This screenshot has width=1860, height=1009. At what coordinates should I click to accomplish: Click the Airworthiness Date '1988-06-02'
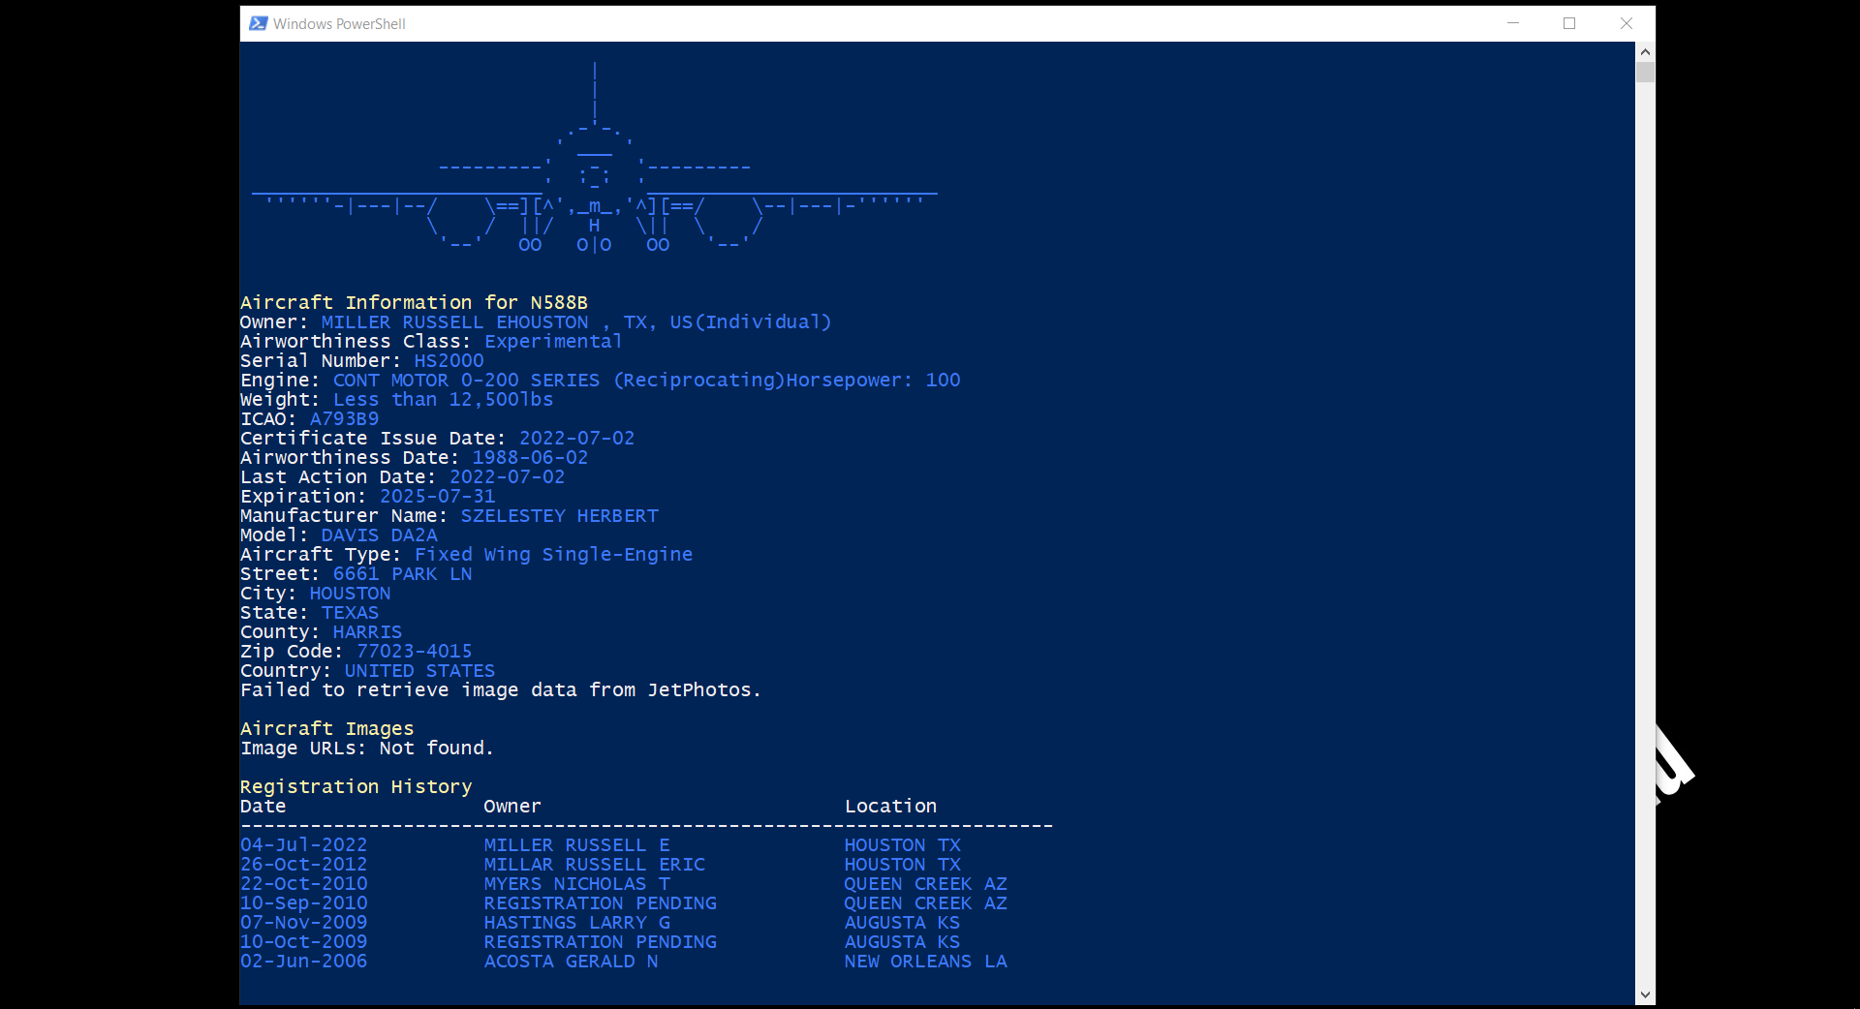530,458
